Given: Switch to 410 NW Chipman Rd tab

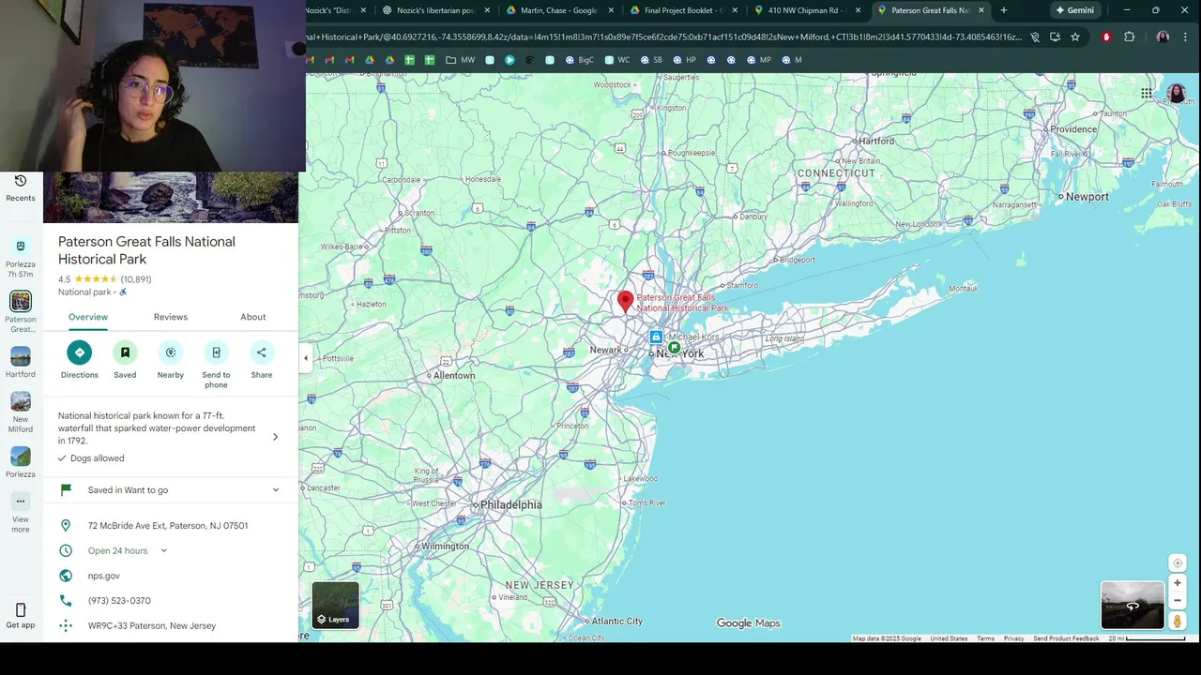Looking at the screenshot, I should [807, 10].
